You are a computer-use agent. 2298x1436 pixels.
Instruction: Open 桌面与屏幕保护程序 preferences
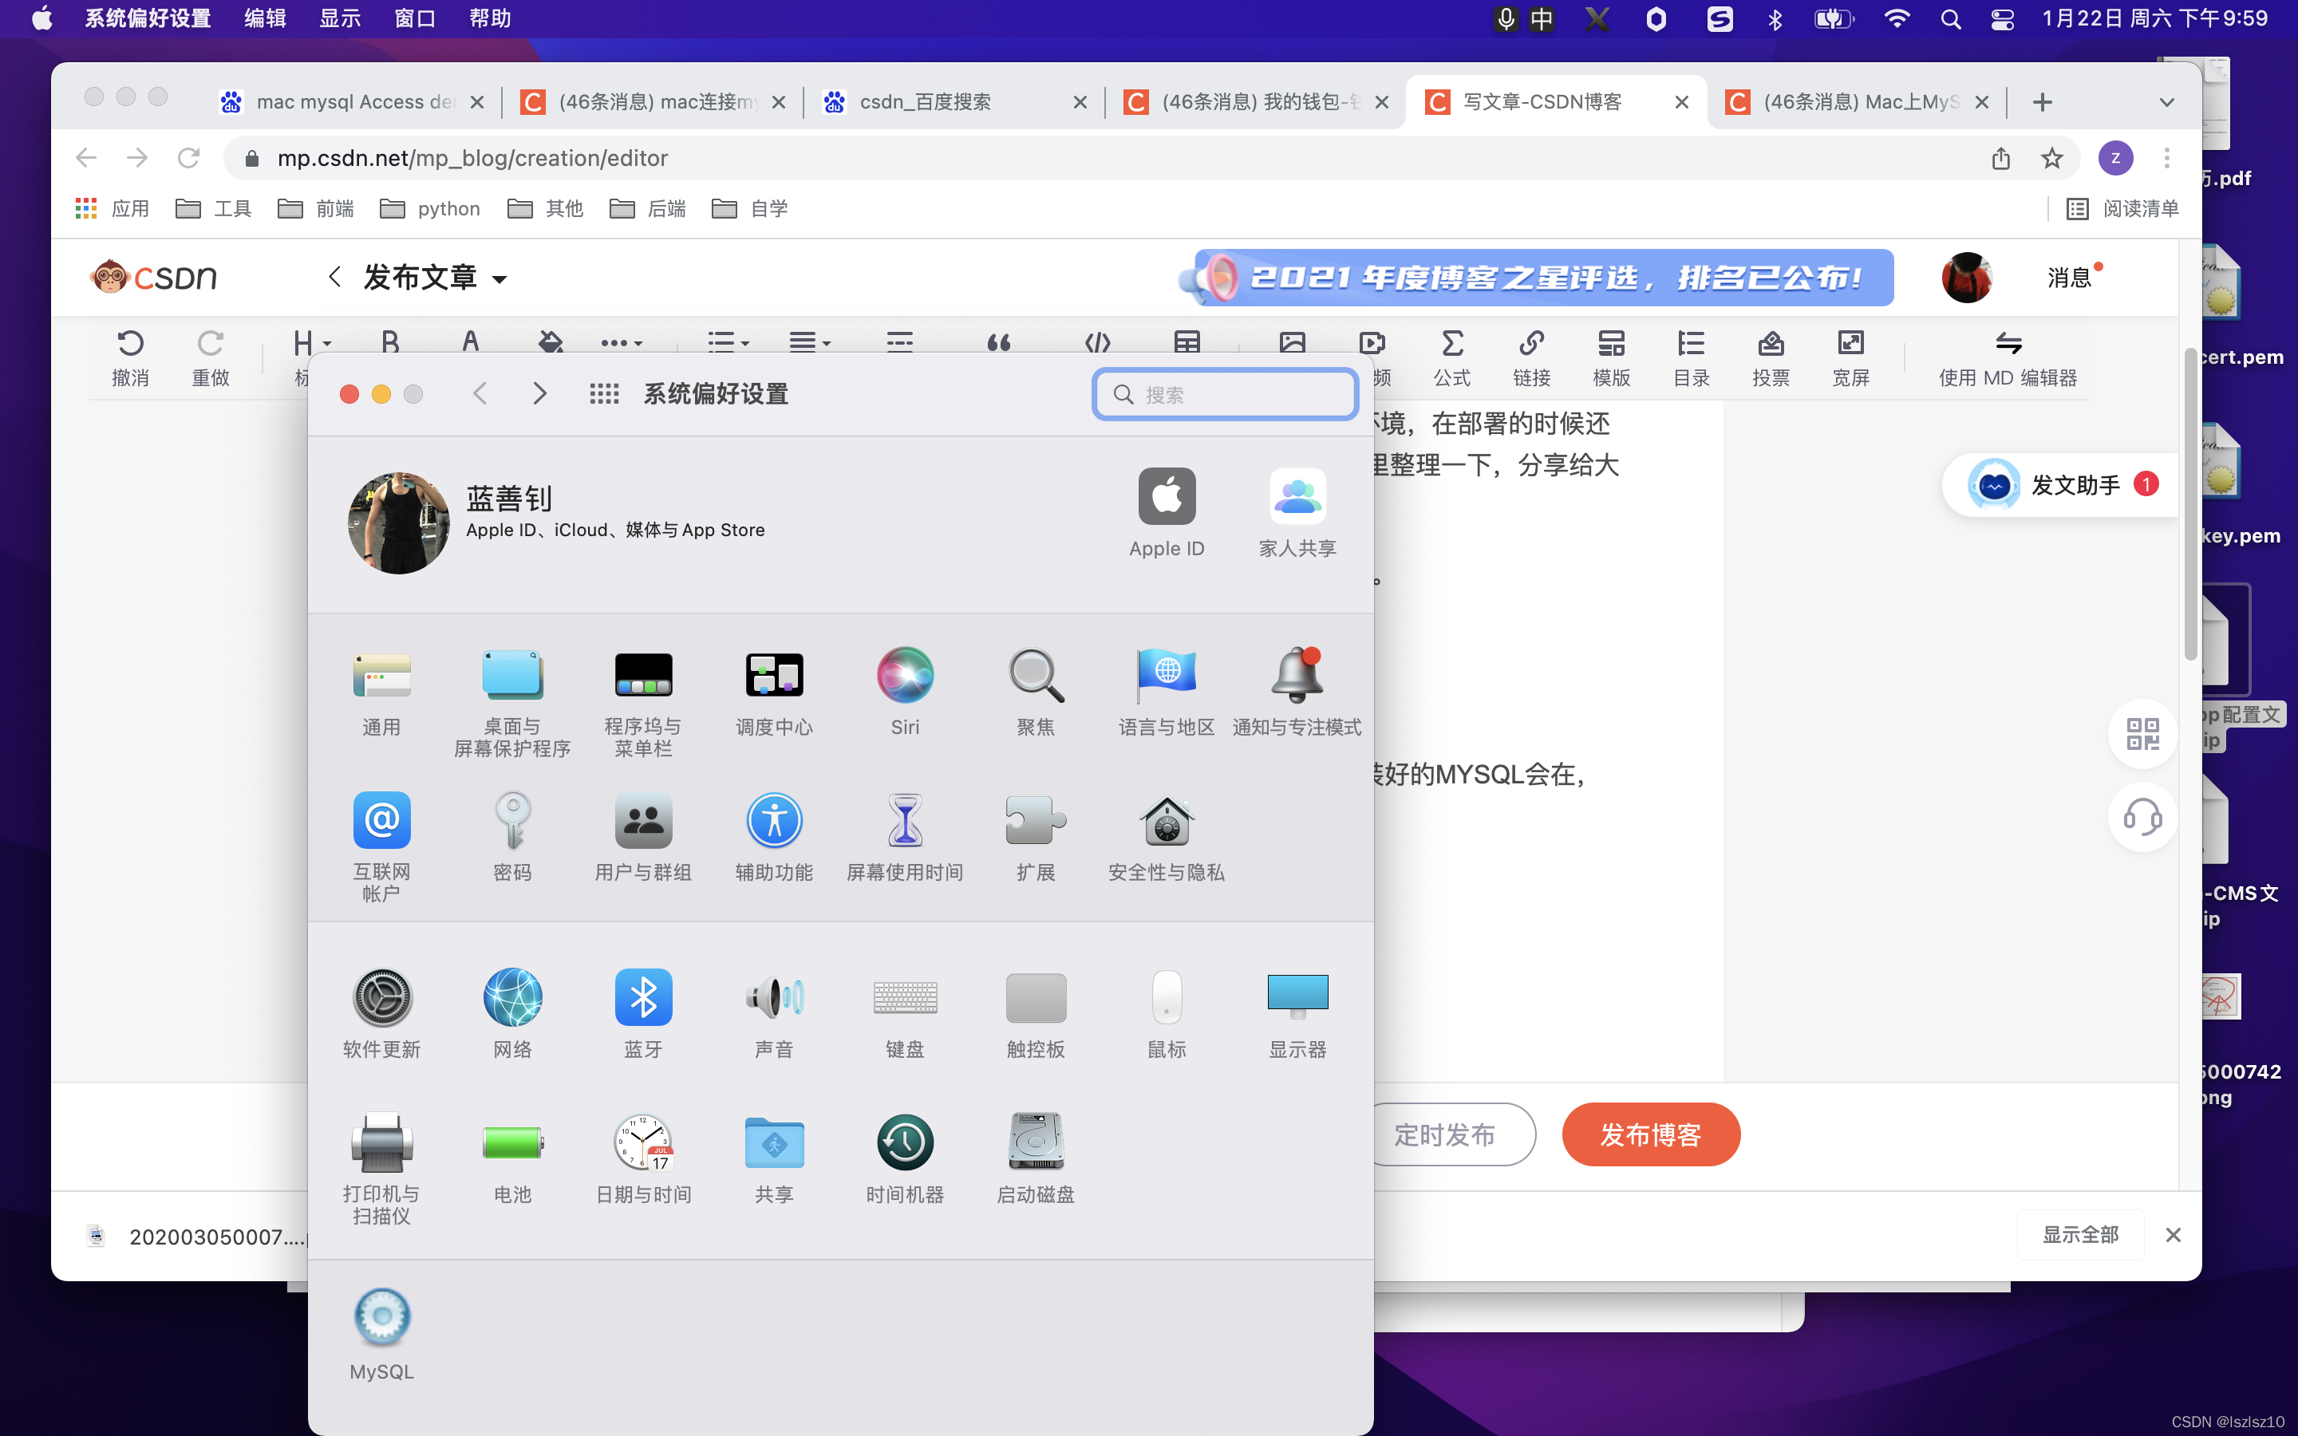[x=513, y=703]
